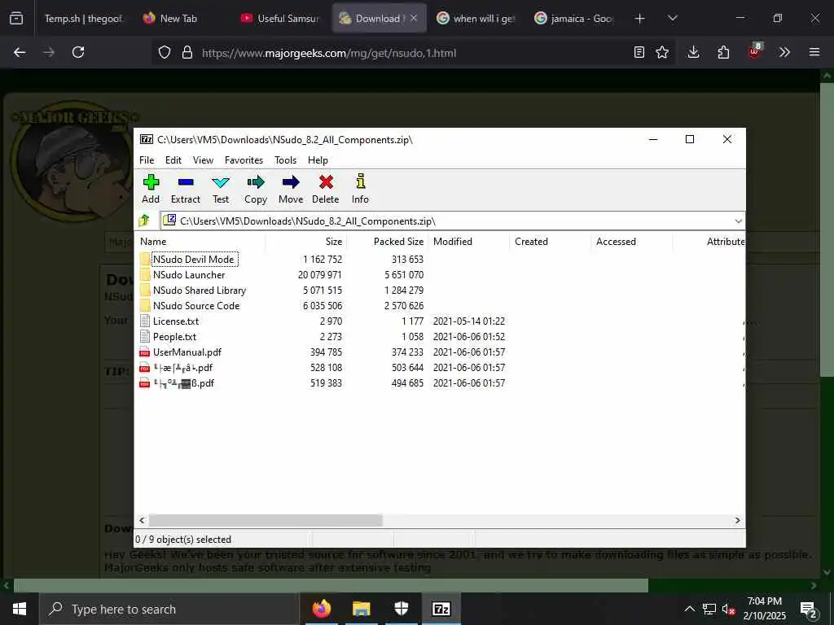Image resolution: width=834 pixels, height=625 pixels.
Task: Open the Windows Start menu
Action: point(20,609)
